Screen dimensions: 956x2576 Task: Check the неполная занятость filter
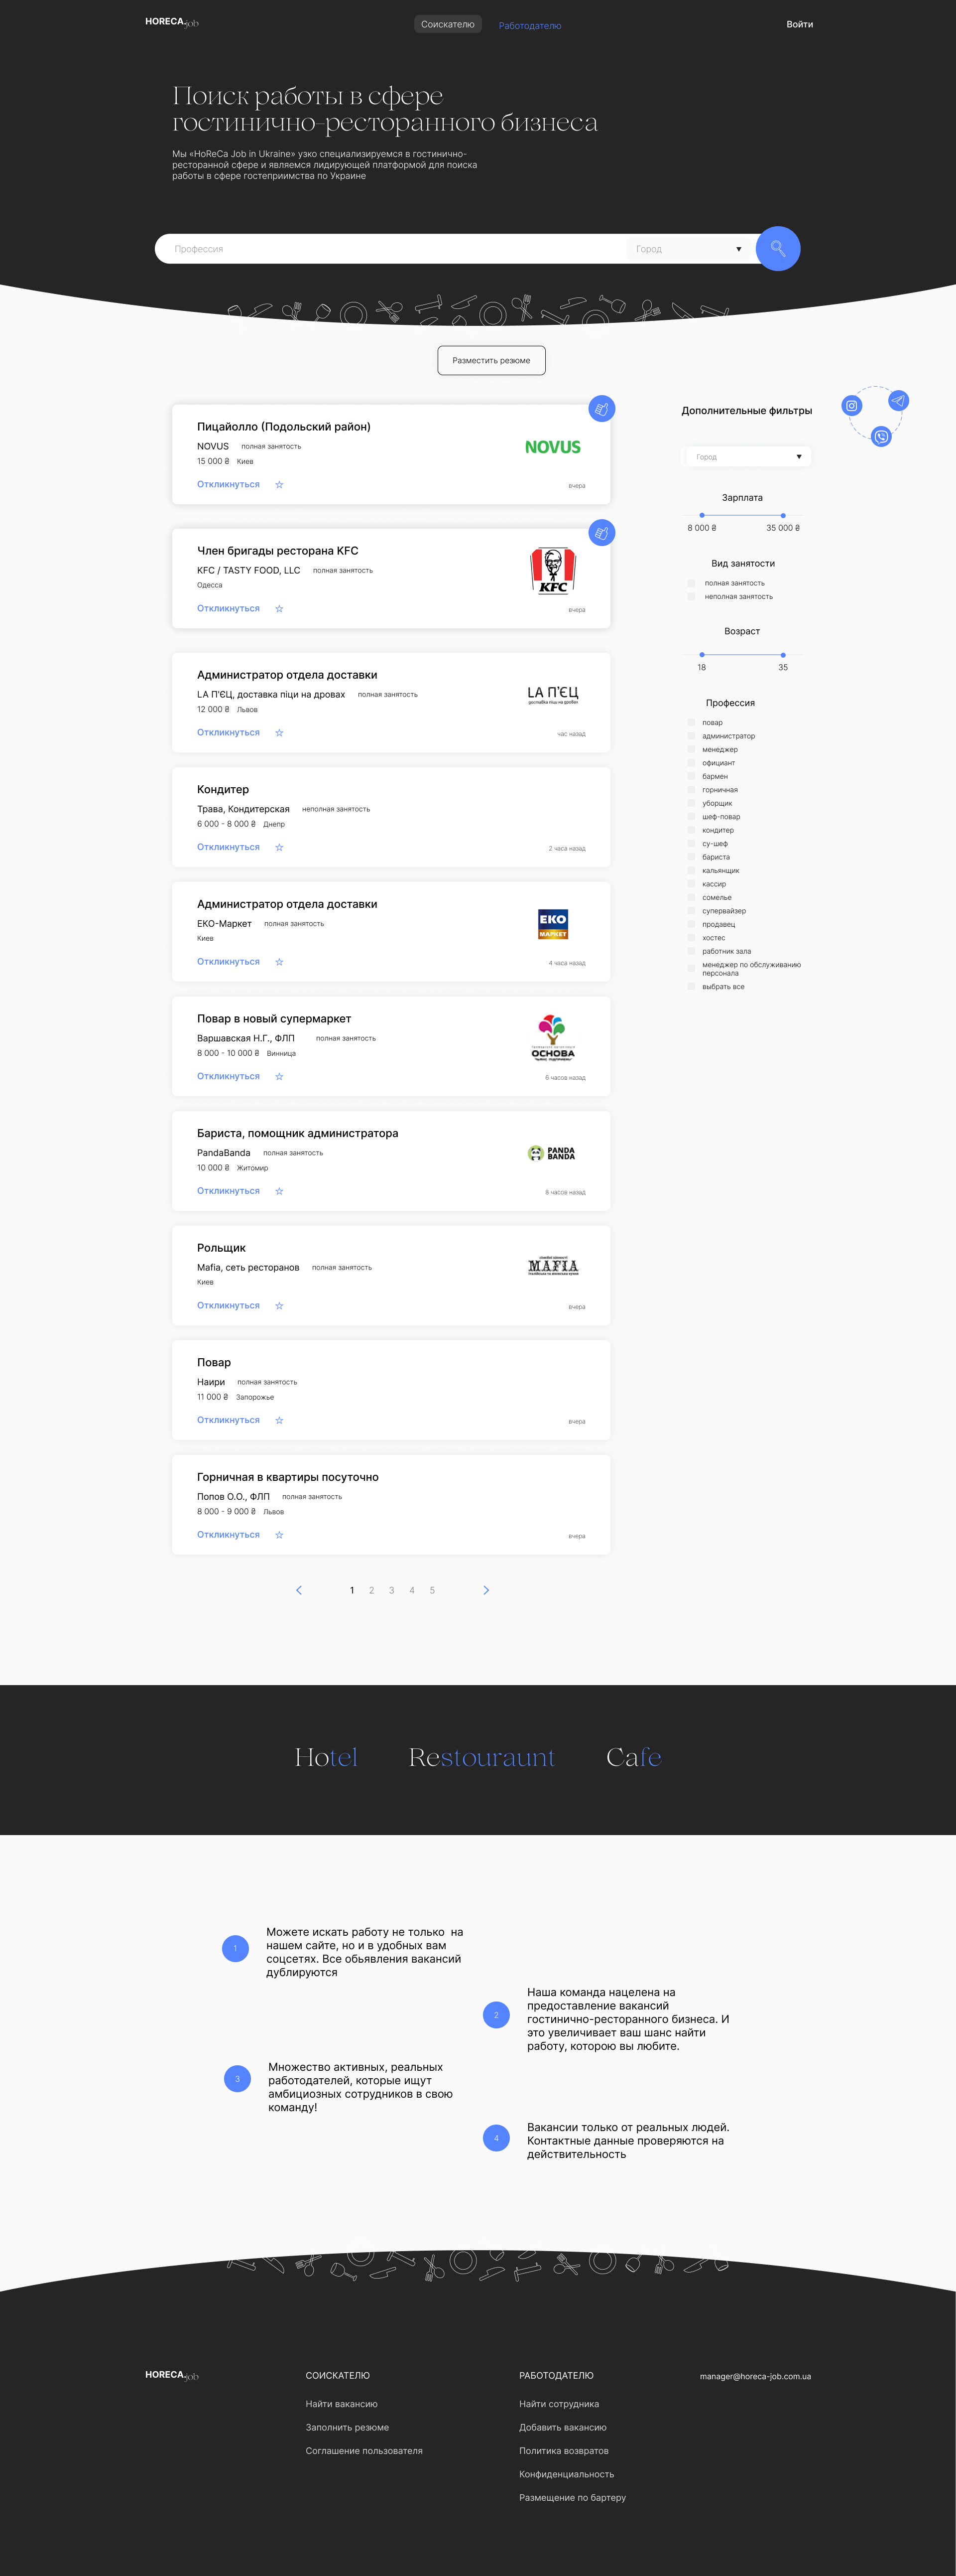[x=691, y=597]
